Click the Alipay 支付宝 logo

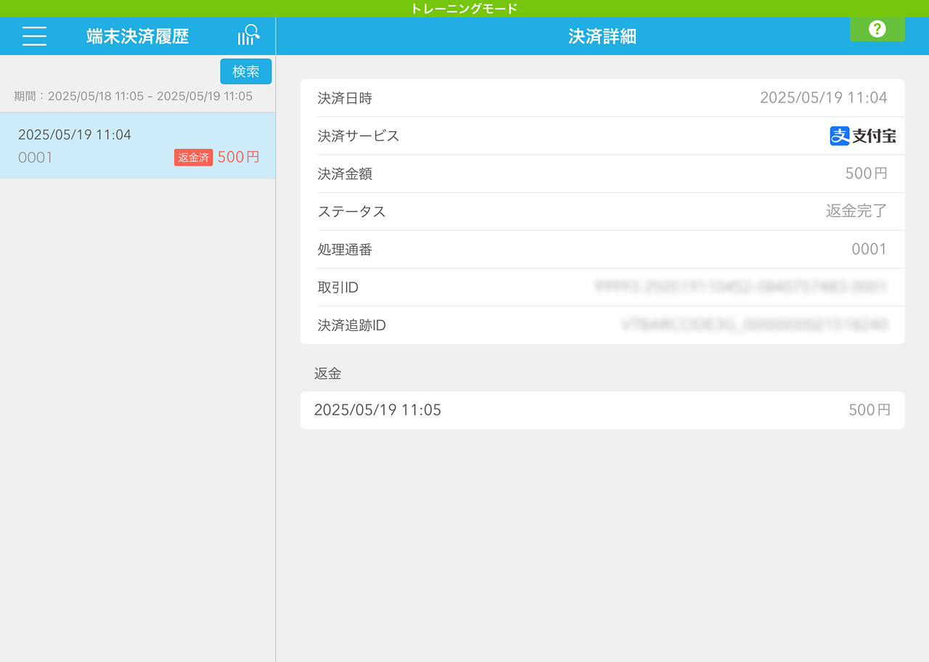[x=862, y=136]
